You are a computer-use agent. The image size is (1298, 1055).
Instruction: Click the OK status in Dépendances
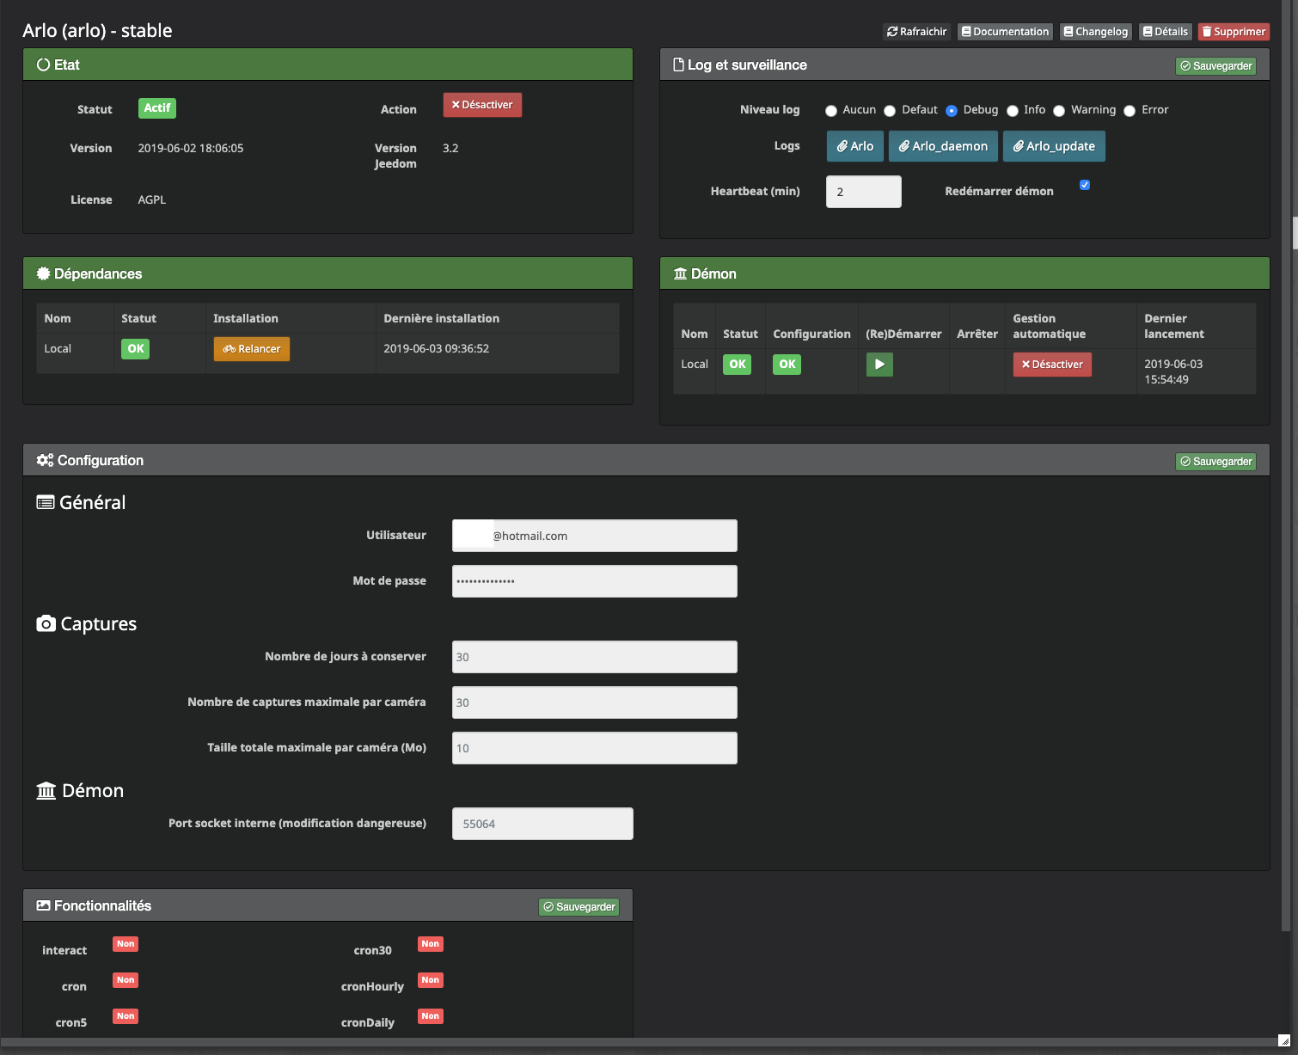coord(135,348)
